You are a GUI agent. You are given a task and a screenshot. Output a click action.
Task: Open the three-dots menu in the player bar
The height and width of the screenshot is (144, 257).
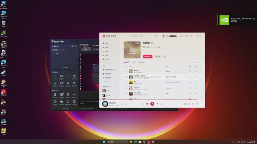(201, 104)
